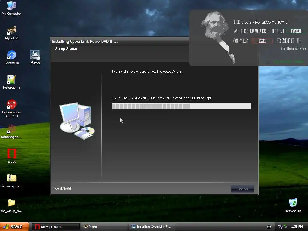Select the die_winxp_p zip archive icon
The image size is (308, 231).
click(x=11, y=181)
